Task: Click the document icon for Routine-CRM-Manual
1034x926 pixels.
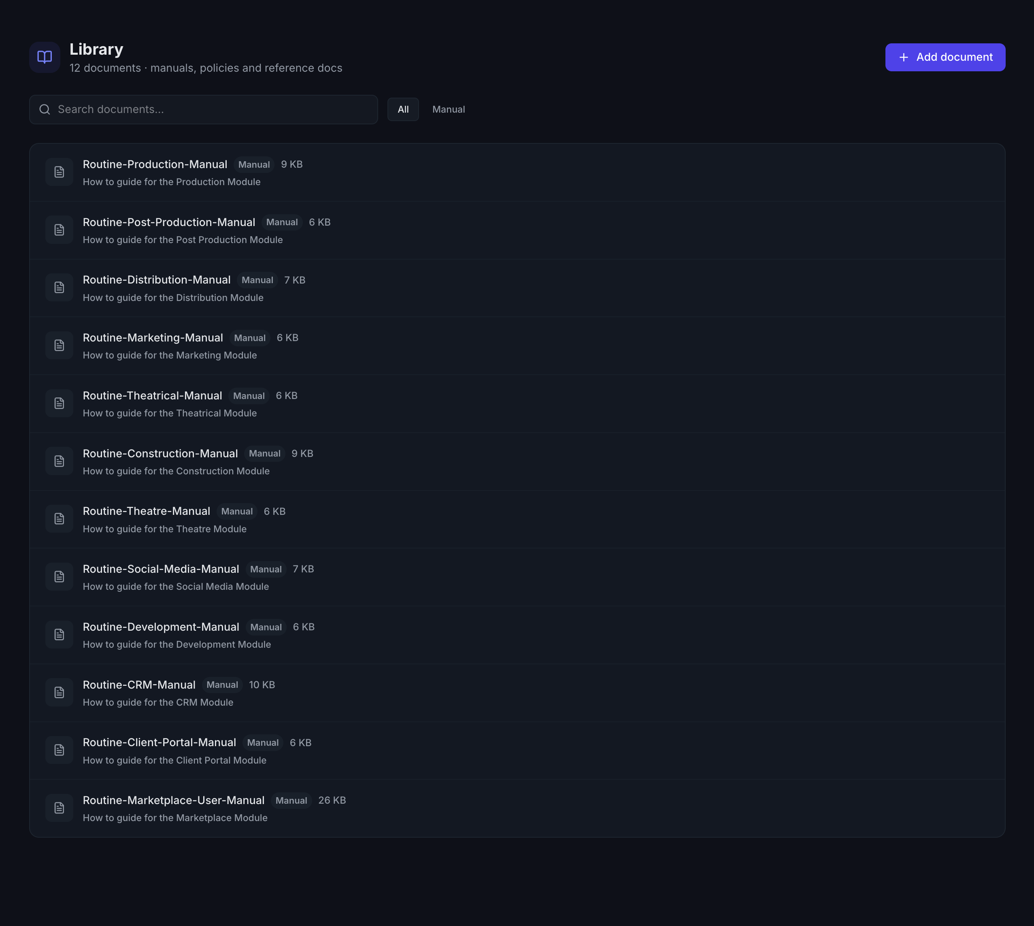Action: [60, 692]
